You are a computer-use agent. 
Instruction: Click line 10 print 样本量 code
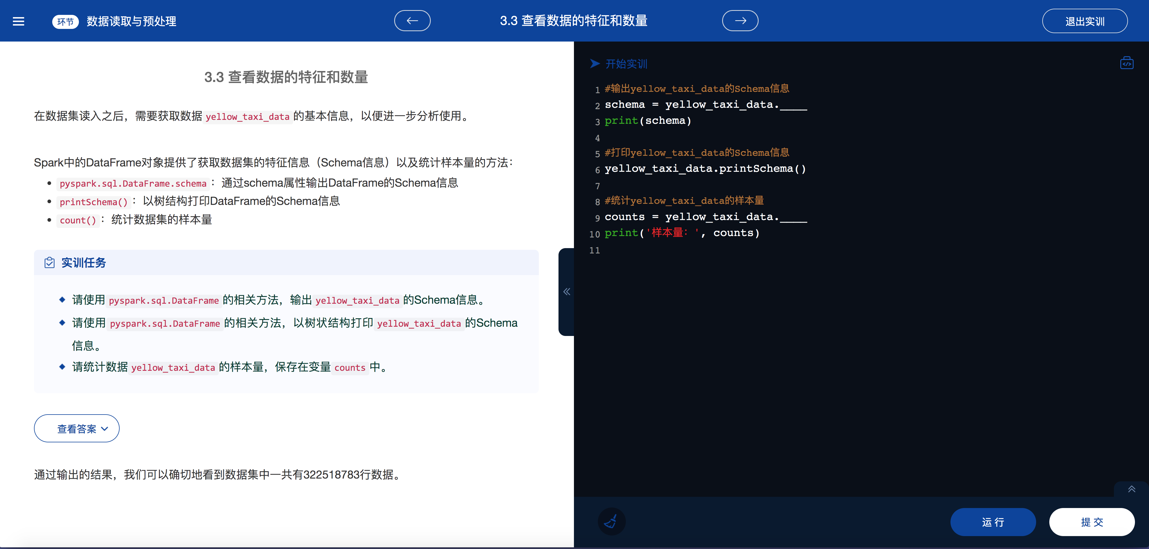[x=682, y=233]
